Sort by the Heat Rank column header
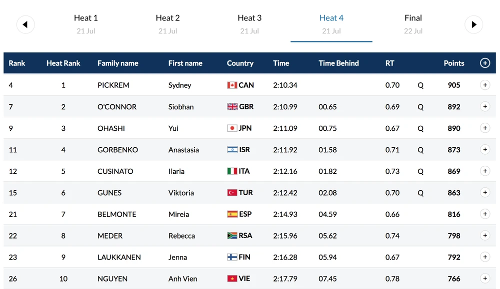 pyautogui.click(x=63, y=63)
